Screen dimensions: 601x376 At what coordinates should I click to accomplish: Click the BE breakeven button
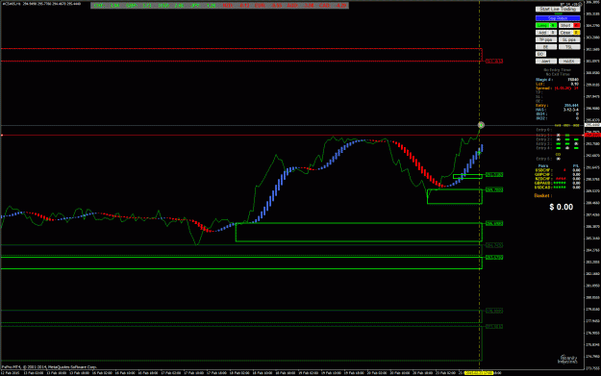click(x=546, y=47)
